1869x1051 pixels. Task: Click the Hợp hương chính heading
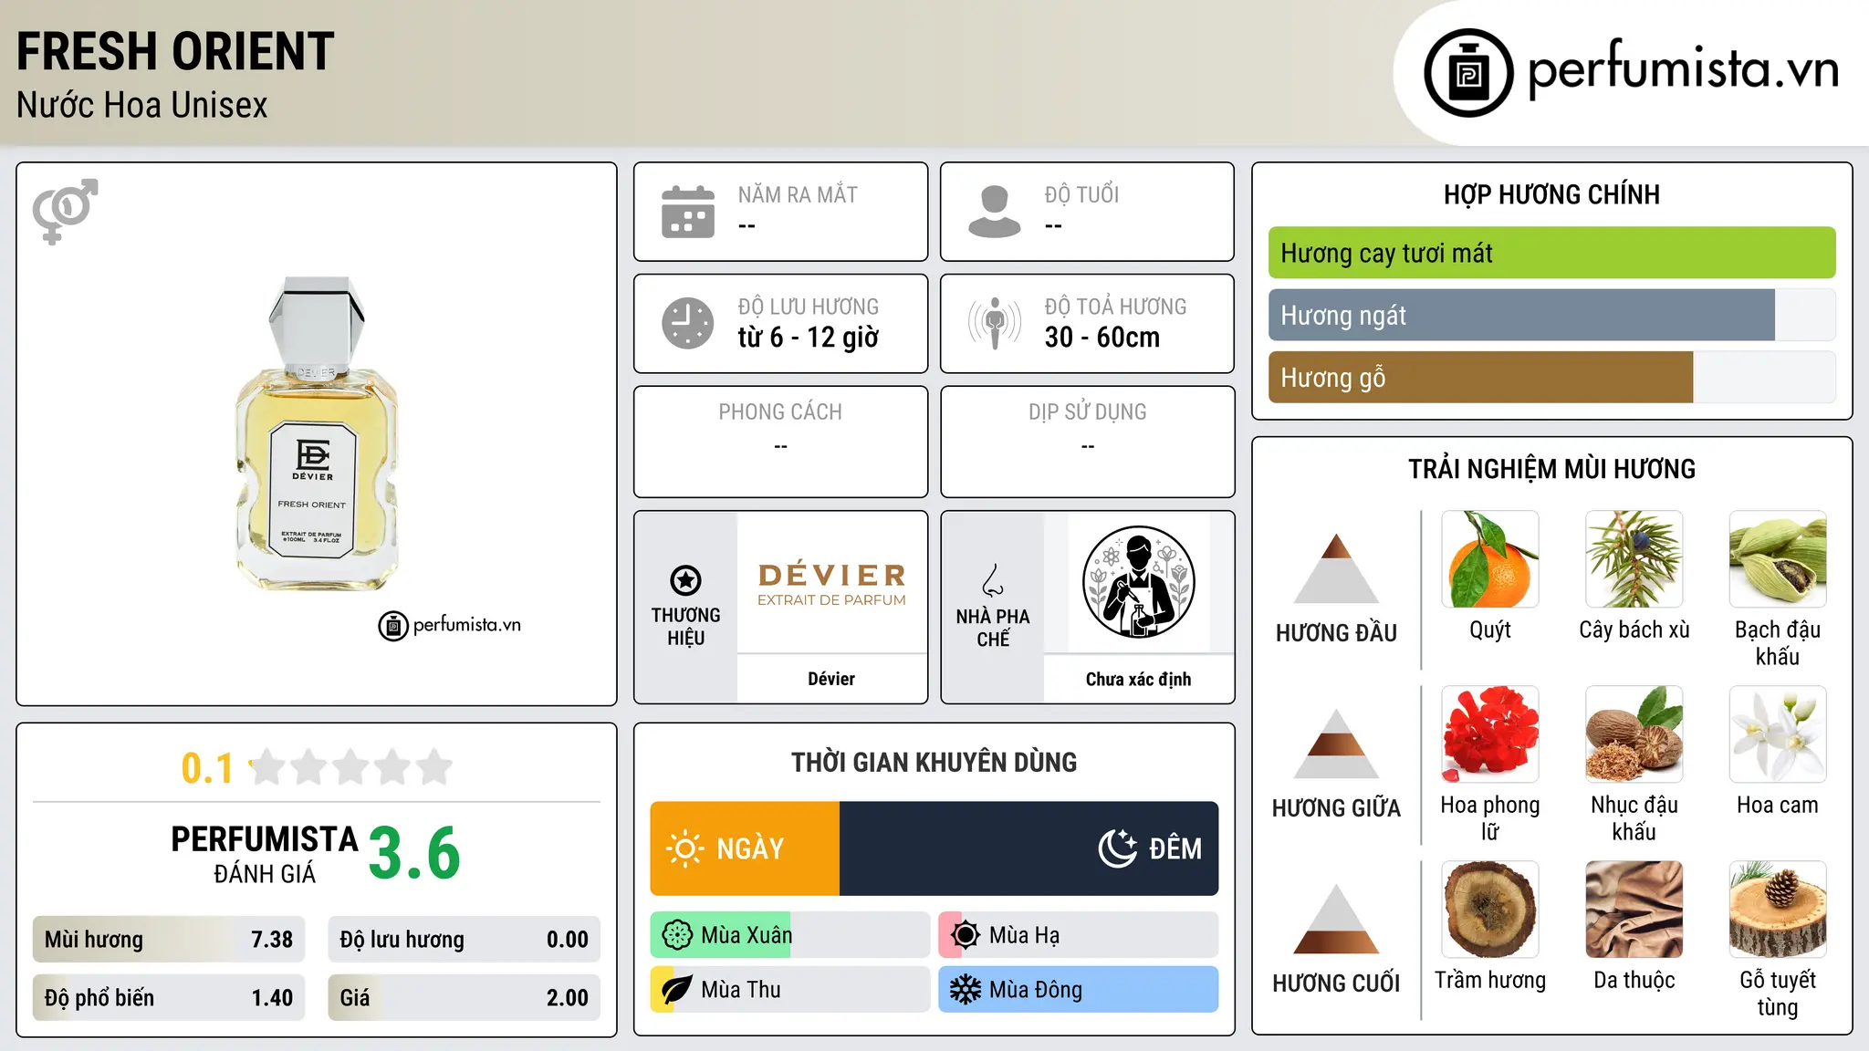(x=1551, y=194)
